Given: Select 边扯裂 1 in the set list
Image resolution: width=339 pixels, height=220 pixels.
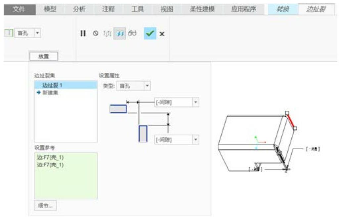Looking at the screenshot, I should click(52, 85).
